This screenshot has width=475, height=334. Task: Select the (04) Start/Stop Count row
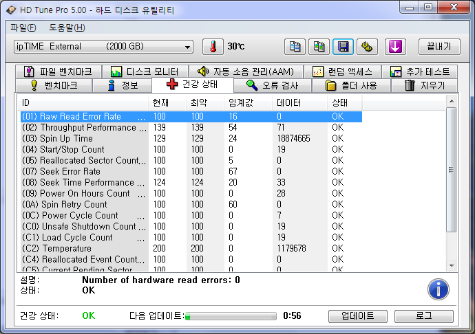[x=191, y=149]
